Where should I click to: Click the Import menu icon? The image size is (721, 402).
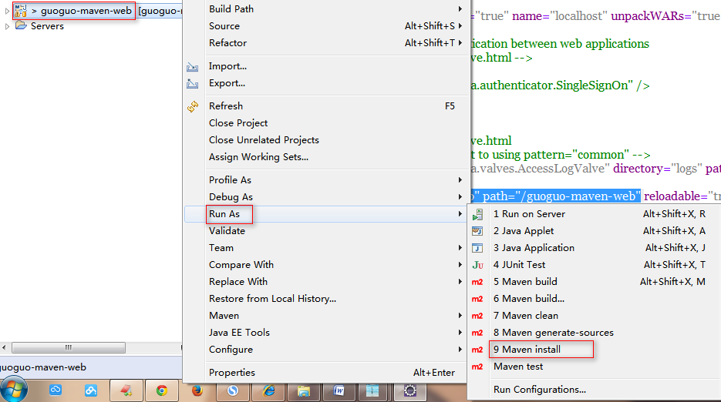pos(192,67)
